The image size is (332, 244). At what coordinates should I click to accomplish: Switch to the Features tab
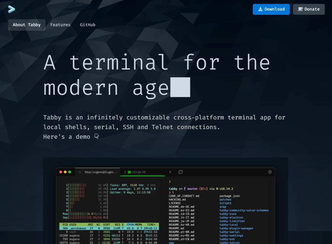click(x=60, y=25)
